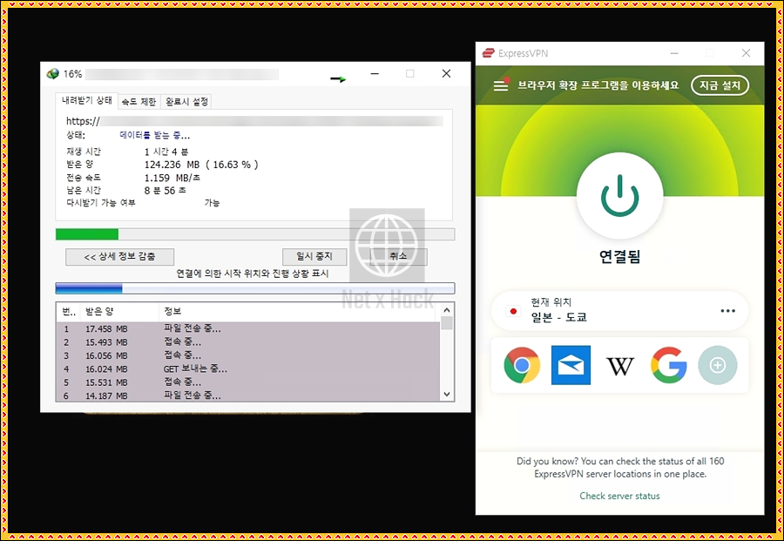Click the download manager title bar icon
784x541 pixels.
coord(52,74)
